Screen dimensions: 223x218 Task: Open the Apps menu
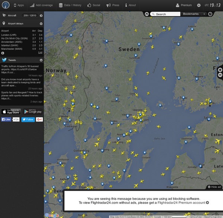19,5
